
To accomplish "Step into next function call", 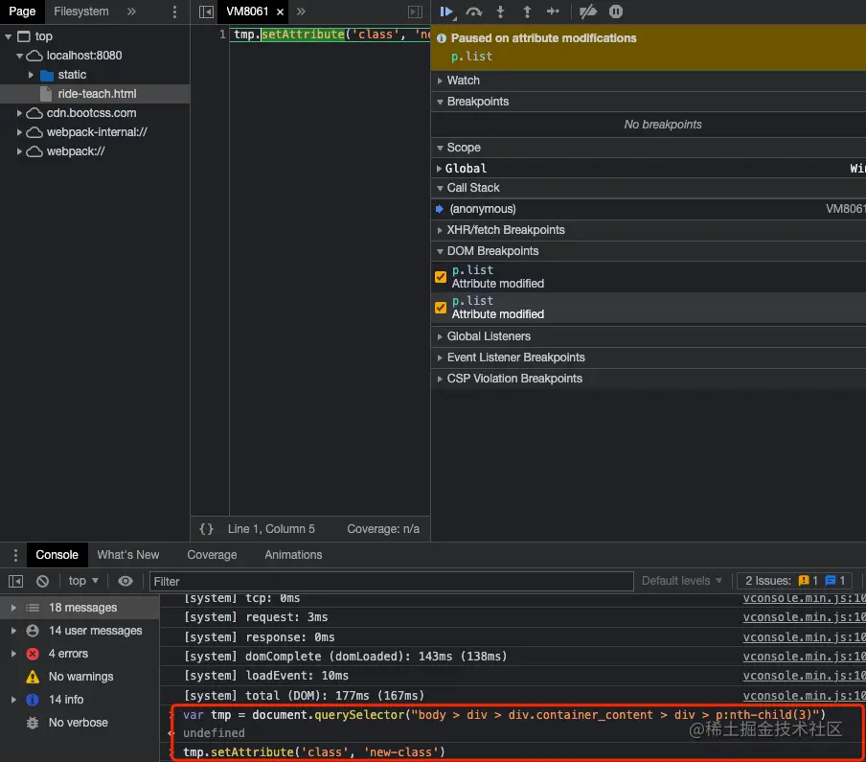I will tap(500, 12).
